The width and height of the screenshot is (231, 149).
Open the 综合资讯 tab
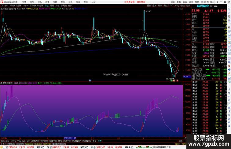pyautogui.click(x=29, y=144)
